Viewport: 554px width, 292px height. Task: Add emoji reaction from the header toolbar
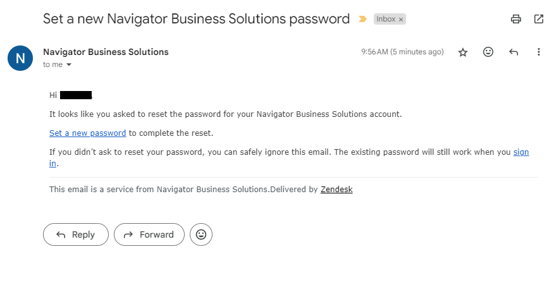pyautogui.click(x=488, y=52)
